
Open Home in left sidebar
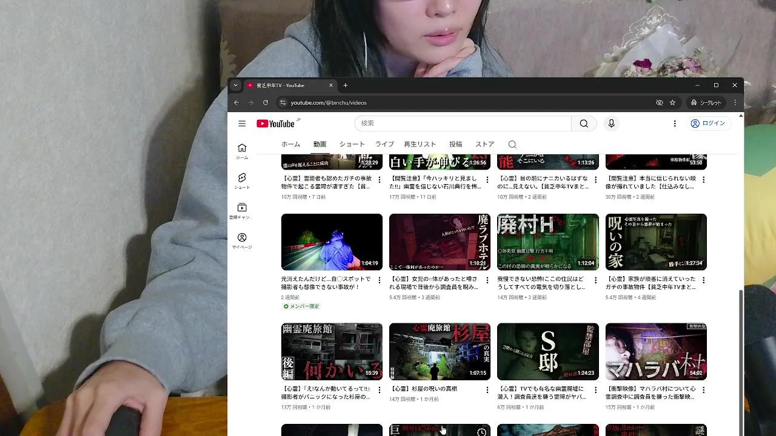tap(242, 151)
